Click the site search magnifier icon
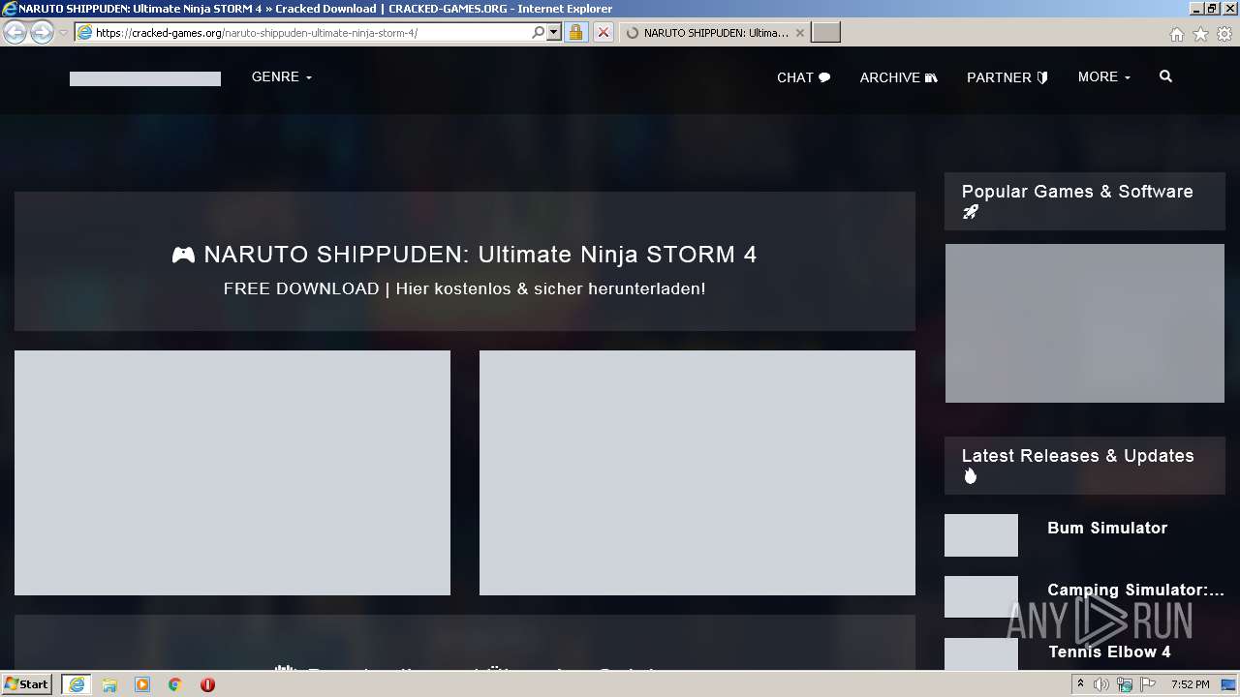 (1165, 76)
